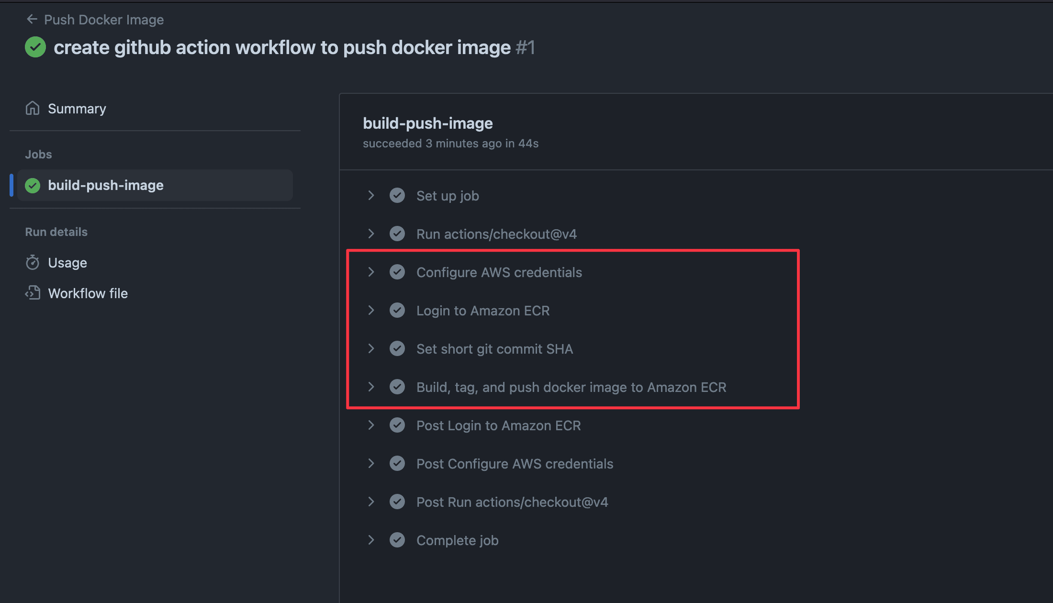Viewport: 1053px width, 603px height.
Task: Expand the Login to Amazon ECR chevron
Action: (x=371, y=310)
